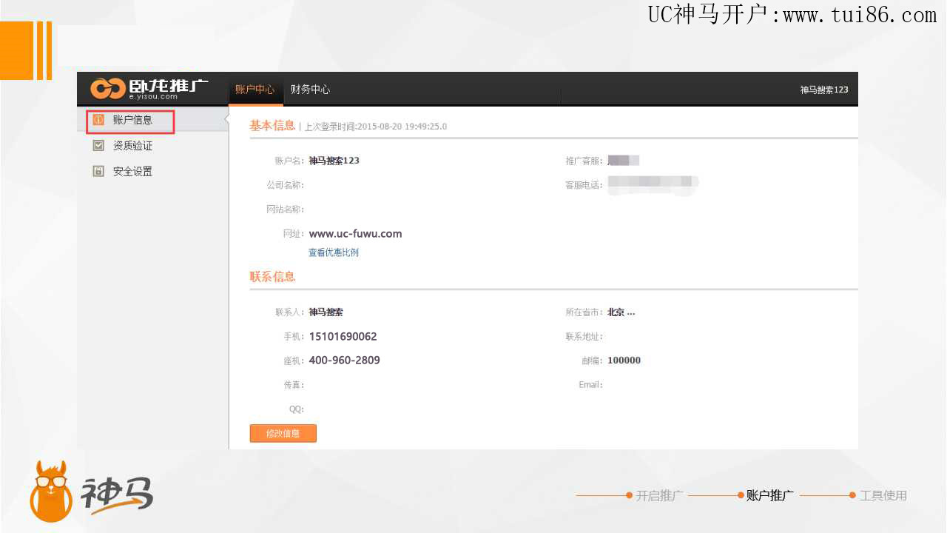Click the 账户名 value 神马搜索123
947x533 pixels.
(334, 160)
